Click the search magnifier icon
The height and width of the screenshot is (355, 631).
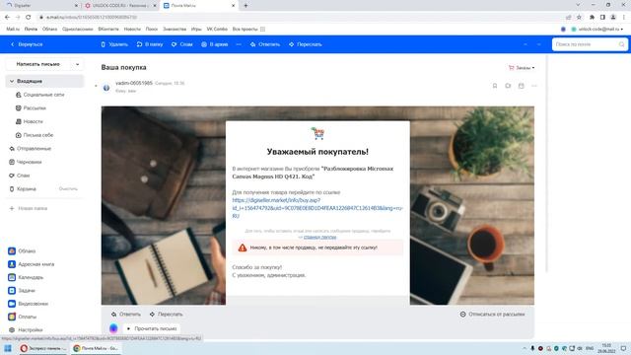pos(622,44)
